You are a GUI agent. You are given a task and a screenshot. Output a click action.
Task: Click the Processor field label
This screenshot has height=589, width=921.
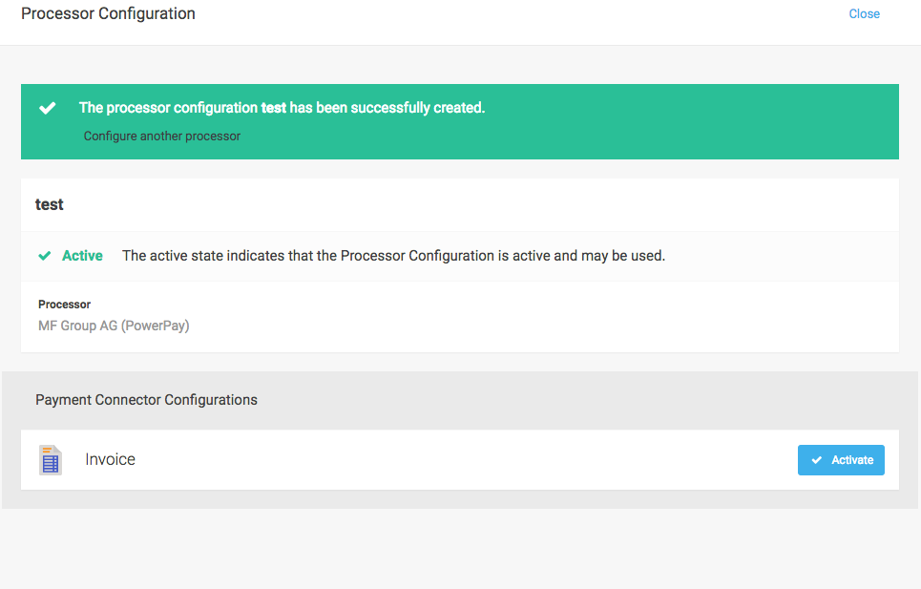(64, 304)
